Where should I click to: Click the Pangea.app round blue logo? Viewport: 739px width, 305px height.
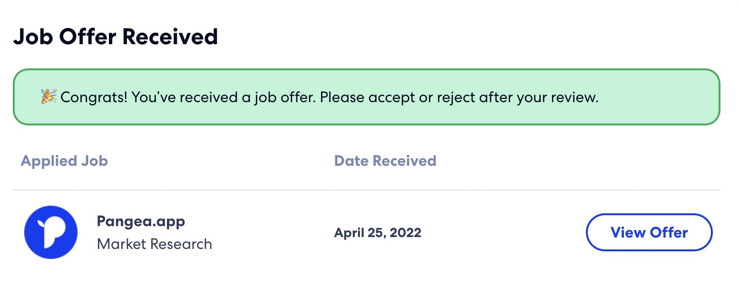(x=51, y=232)
